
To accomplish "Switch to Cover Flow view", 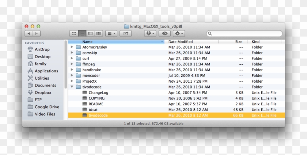I will pyautogui.click(x=98, y=34).
